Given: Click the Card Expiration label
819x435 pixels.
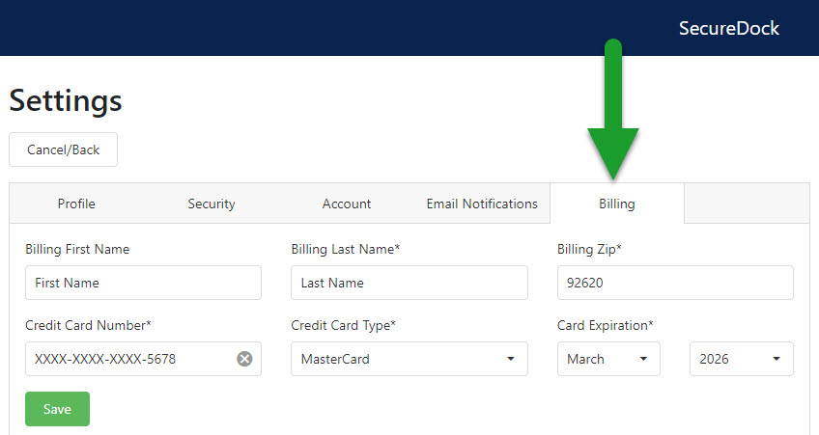Looking at the screenshot, I should (x=605, y=325).
